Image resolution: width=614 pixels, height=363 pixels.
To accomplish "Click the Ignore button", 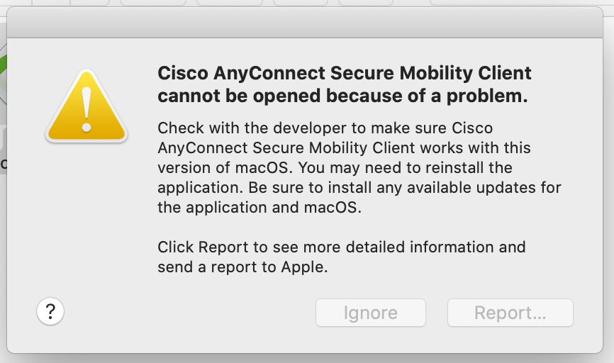I will (370, 313).
